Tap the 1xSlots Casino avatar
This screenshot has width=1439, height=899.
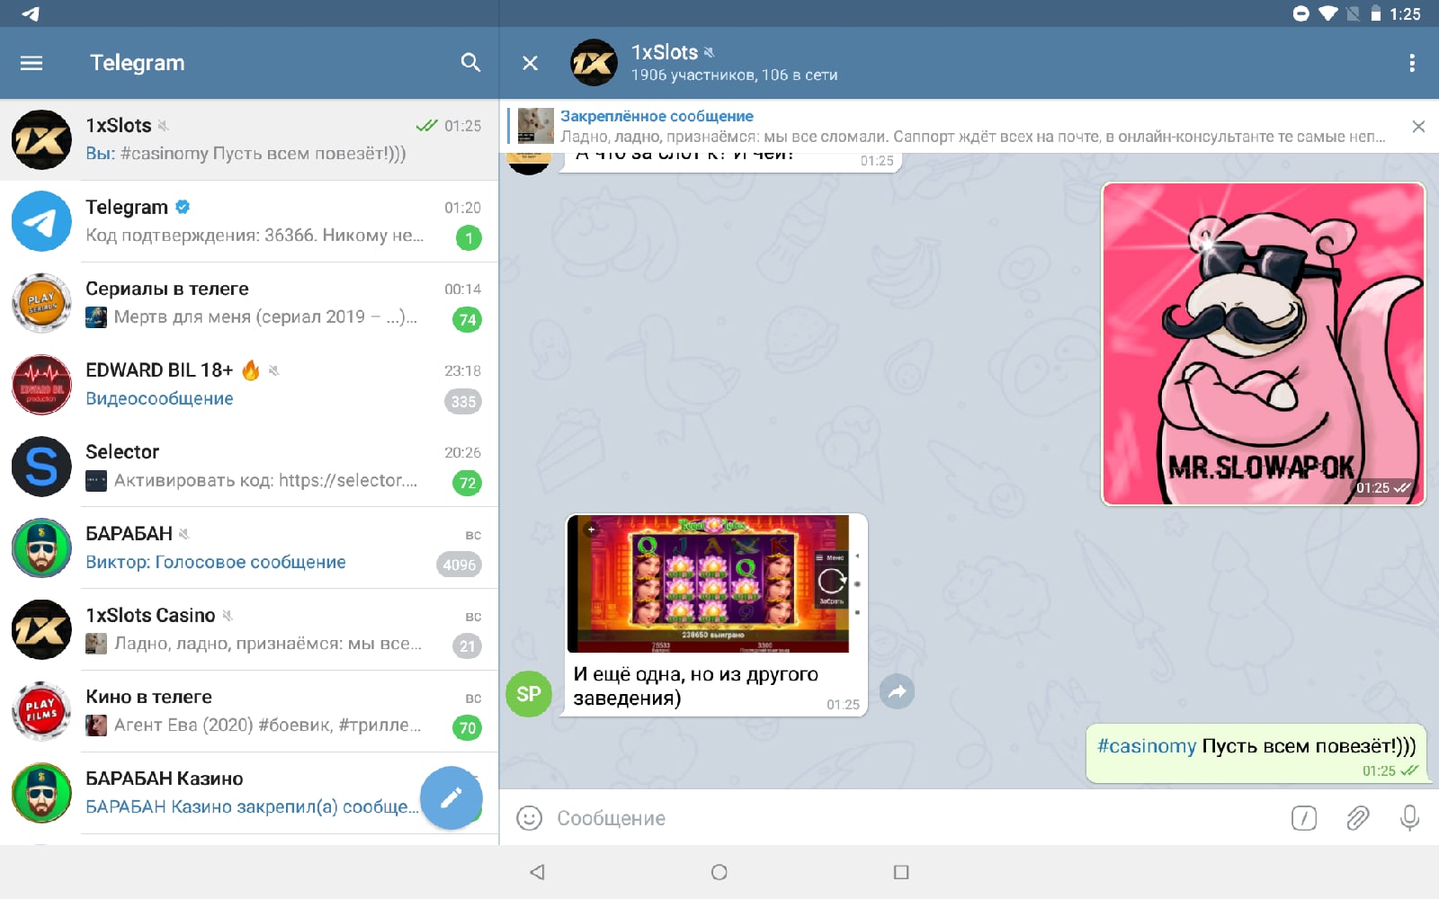tap(41, 630)
